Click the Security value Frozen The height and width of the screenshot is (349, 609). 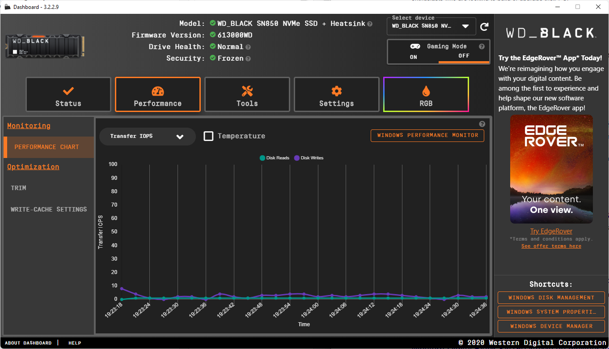[230, 58]
